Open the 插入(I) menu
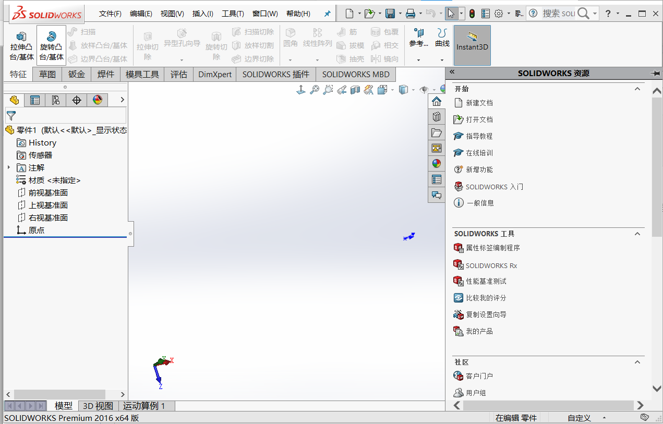The image size is (663, 424). (x=202, y=14)
